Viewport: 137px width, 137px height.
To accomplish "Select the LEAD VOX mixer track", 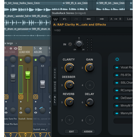I will [25, 52].
